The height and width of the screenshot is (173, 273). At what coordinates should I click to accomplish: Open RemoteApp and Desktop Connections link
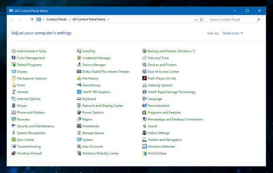[x=175, y=119]
